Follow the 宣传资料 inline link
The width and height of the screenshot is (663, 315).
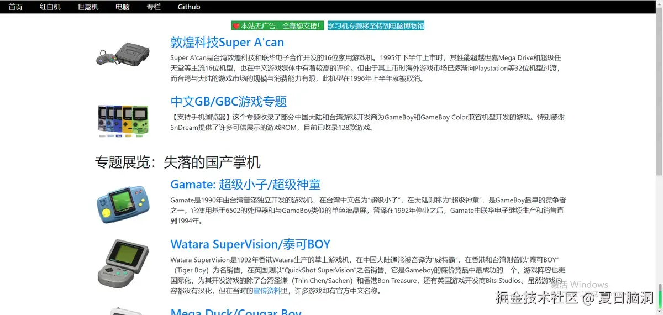pyautogui.click(x=267, y=291)
